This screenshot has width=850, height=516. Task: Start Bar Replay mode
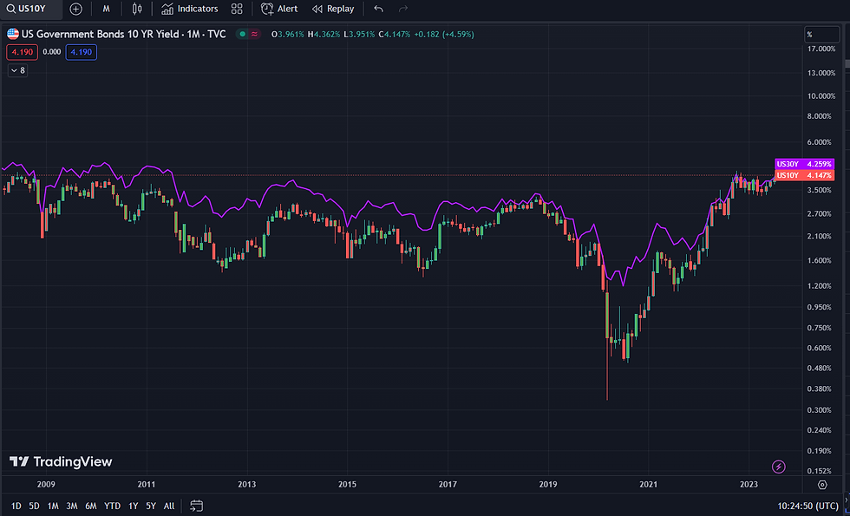333,9
